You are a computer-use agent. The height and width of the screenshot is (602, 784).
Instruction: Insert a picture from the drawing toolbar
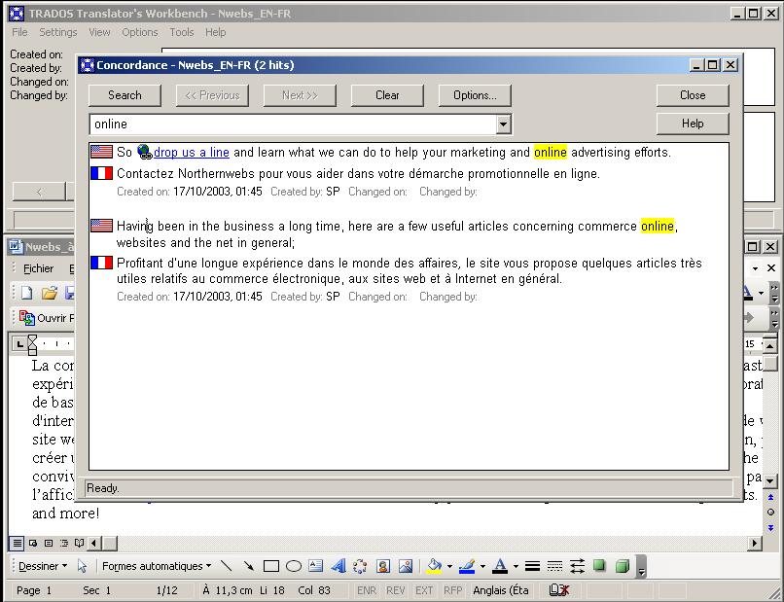point(406,566)
